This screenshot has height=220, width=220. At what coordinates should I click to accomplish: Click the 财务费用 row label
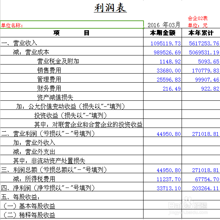(x=49, y=88)
